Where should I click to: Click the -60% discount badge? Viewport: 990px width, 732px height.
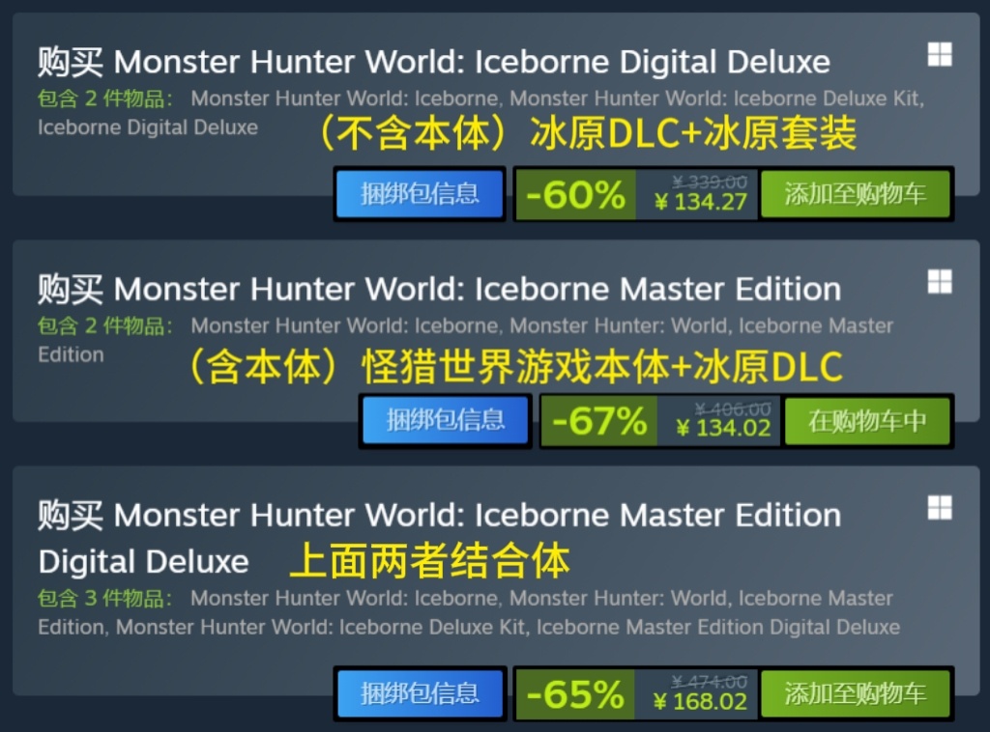coord(575,194)
